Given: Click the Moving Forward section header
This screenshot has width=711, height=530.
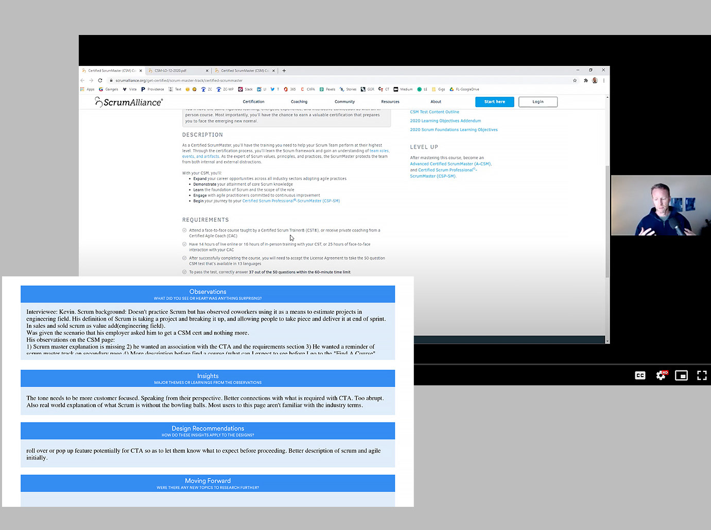Looking at the screenshot, I should [x=207, y=484].
